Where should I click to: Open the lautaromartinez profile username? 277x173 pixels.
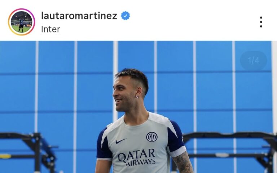pyautogui.click(x=79, y=16)
